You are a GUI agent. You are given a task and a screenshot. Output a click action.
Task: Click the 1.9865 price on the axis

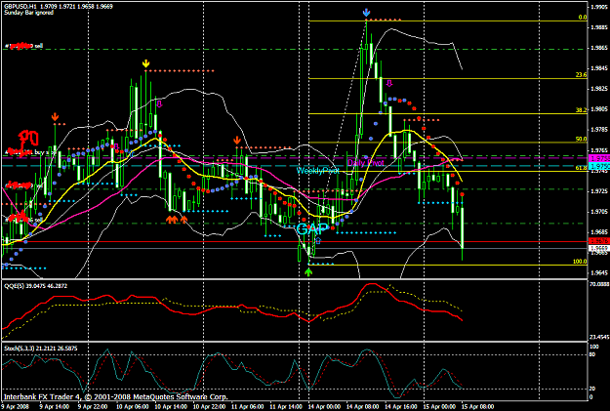pos(600,48)
